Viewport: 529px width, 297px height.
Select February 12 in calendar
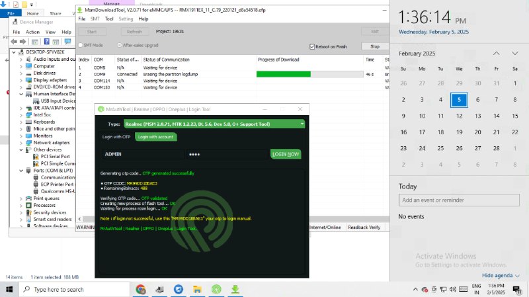coord(459,116)
